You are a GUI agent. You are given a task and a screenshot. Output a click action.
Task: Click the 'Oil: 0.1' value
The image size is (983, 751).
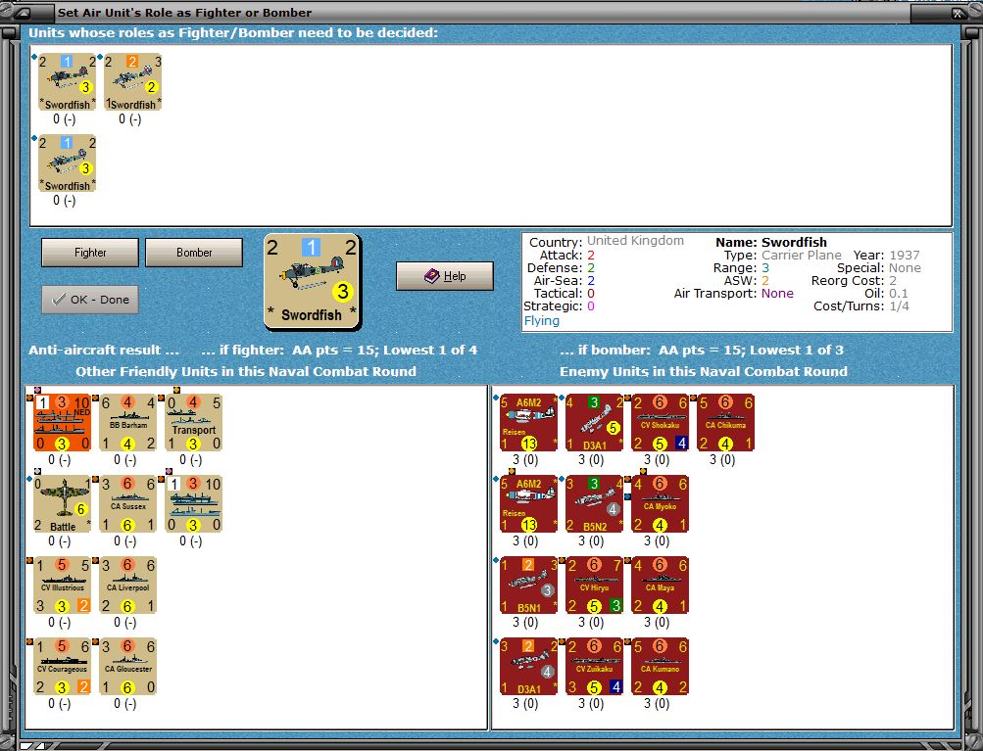tap(886, 293)
